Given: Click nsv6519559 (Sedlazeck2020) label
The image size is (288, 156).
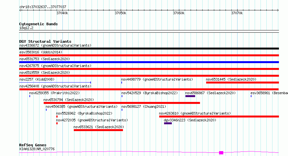Looking at the screenshot, I should (45, 72).
